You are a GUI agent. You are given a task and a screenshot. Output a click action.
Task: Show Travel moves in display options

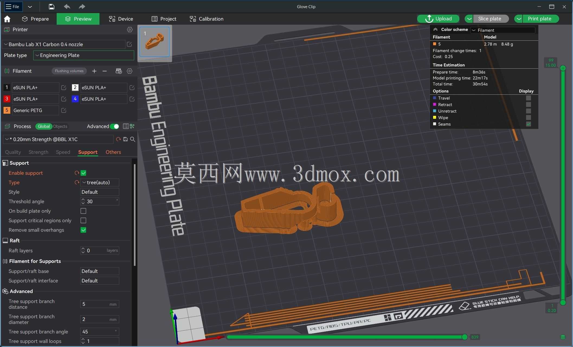click(x=528, y=98)
